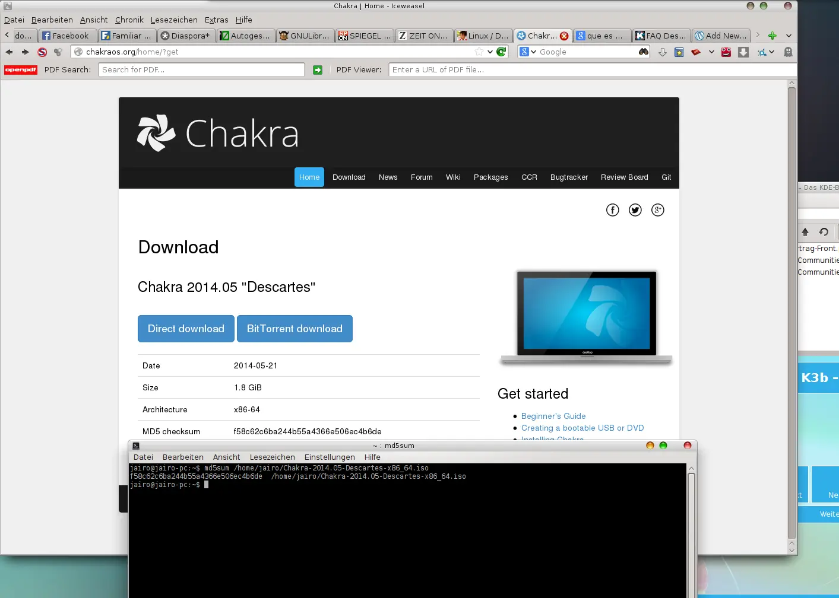Open Packages in Chakra navigation
Viewport: 839px width, 598px height.
[x=491, y=177]
